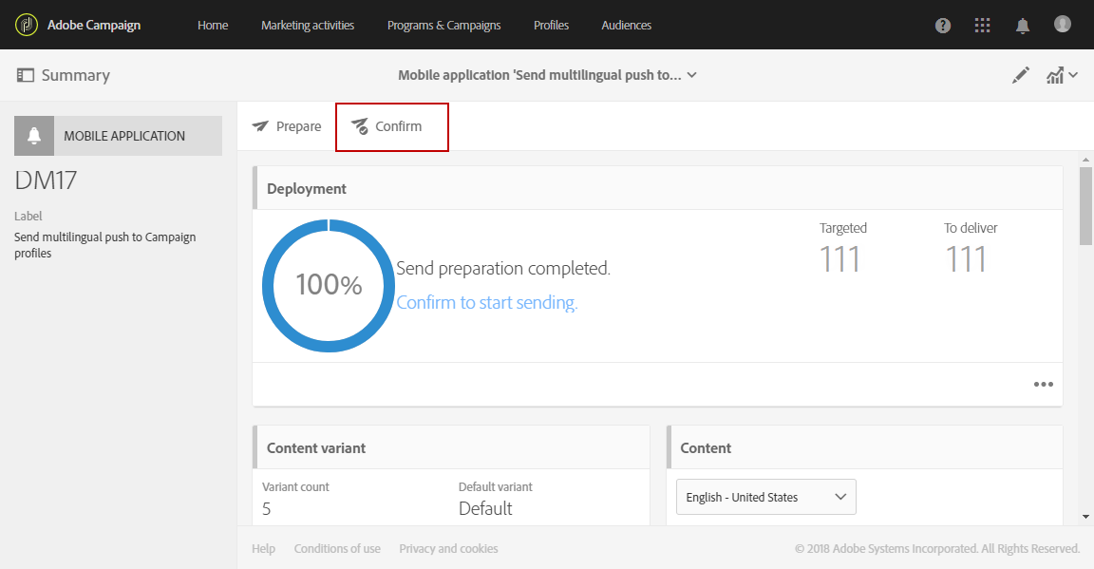Click the Prepare button
Image resolution: width=1094 pixels, height=569 pixels.
(287, 126)
